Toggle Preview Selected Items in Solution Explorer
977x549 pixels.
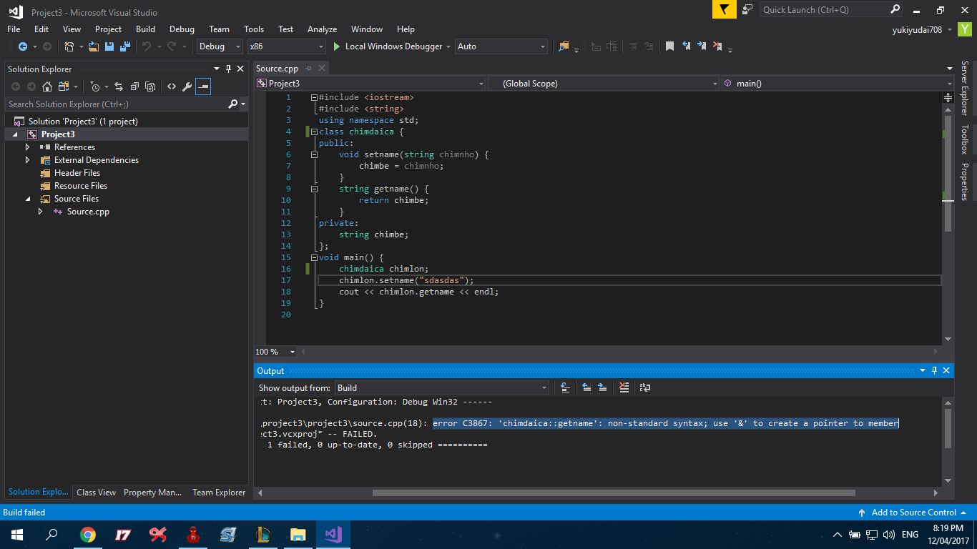click(203, 86)
